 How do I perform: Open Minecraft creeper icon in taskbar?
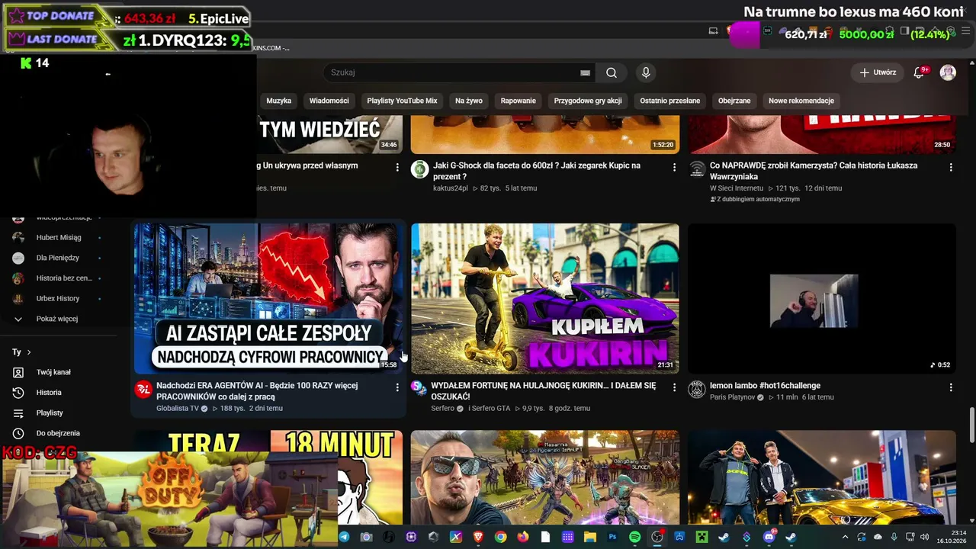pos(701,537)
